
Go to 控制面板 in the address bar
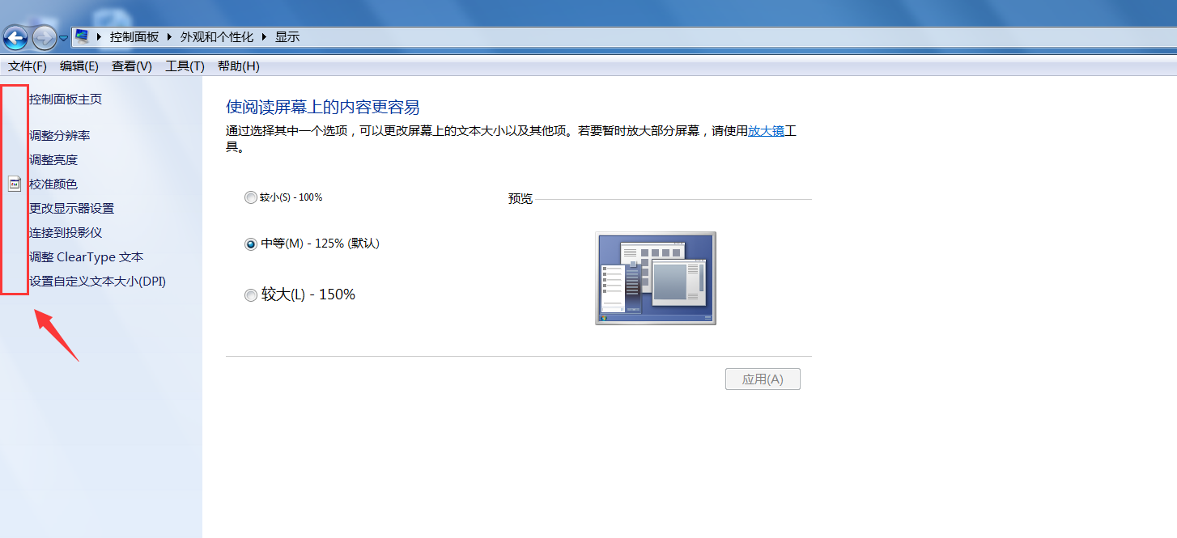tap(134, 37)
